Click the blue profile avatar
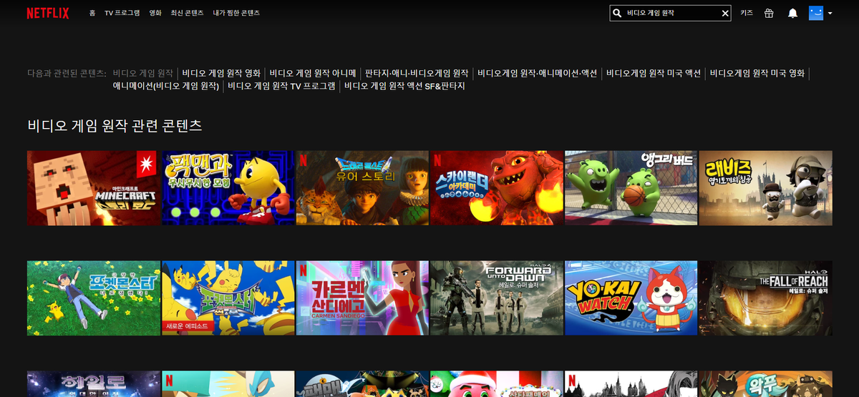The height and width of the screenshot is (397, 859). pos(815,13)
